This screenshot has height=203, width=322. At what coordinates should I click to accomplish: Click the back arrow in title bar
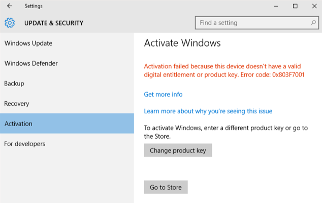[x=10, y=6]
